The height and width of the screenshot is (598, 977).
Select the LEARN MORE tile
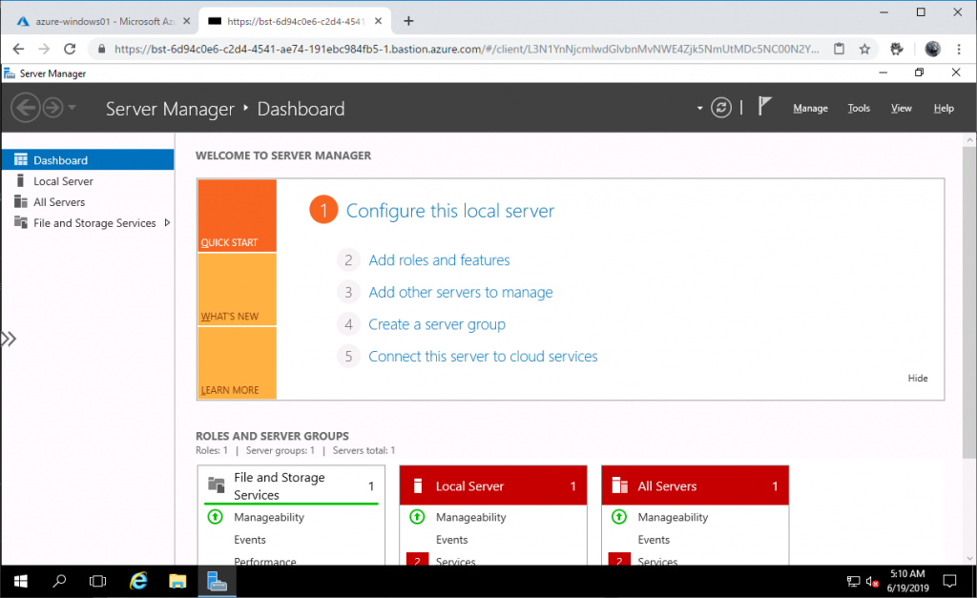tap(237, 363)
